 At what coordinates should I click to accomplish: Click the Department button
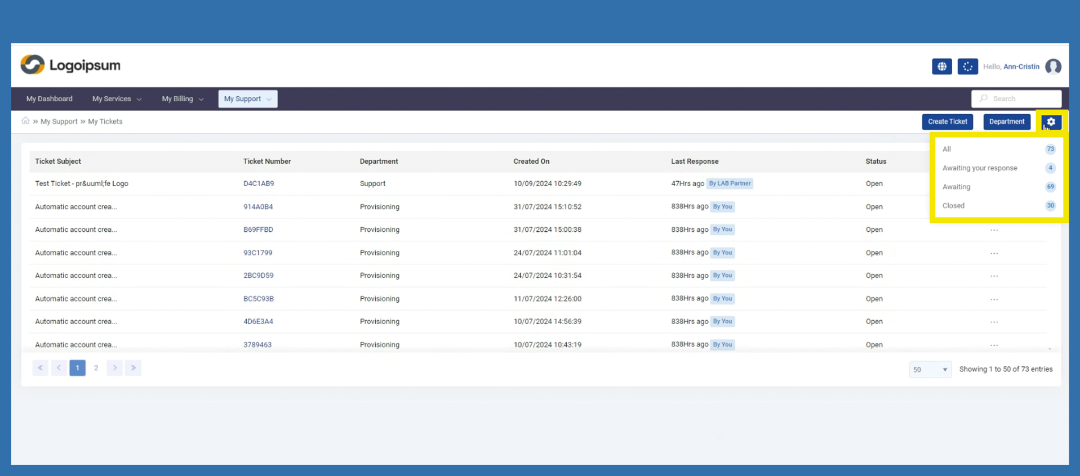[1006, 122]
